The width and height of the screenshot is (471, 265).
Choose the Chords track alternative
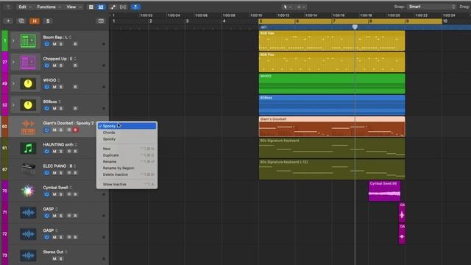coord(127,132)
